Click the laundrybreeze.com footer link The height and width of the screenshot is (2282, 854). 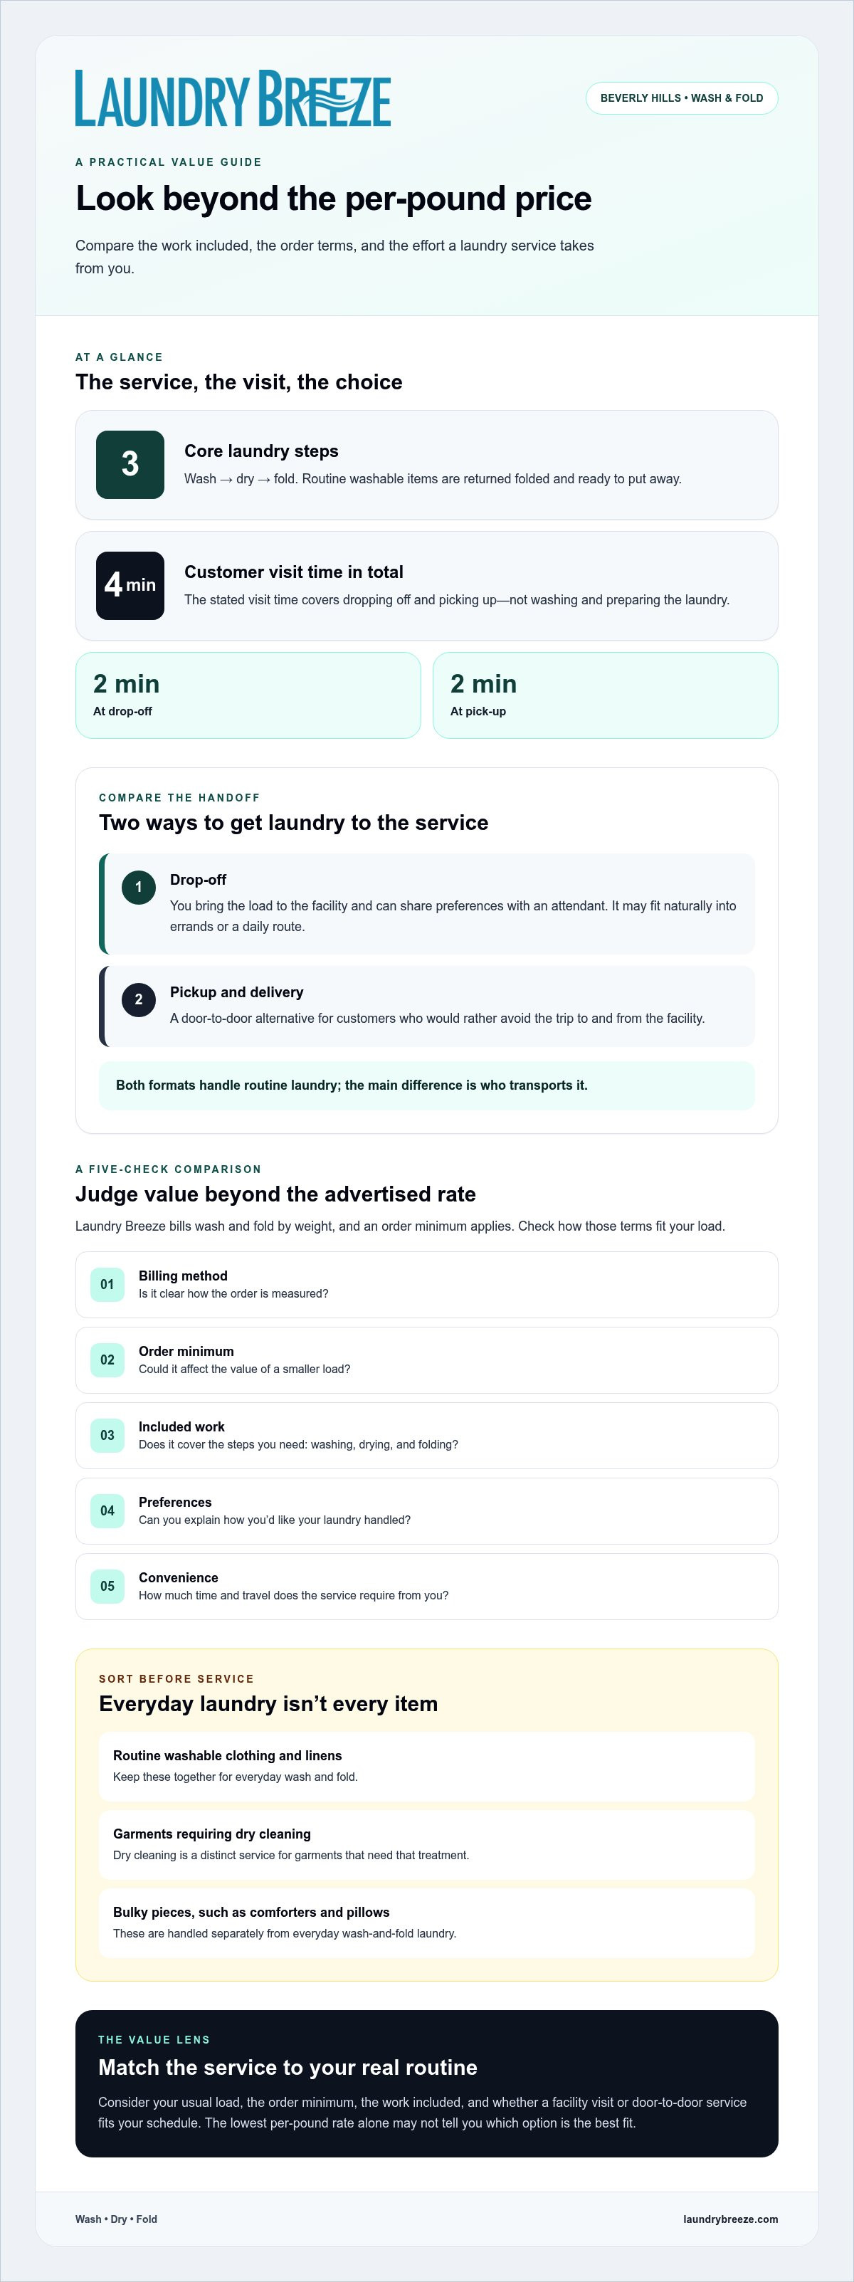tap(731, 2219)
